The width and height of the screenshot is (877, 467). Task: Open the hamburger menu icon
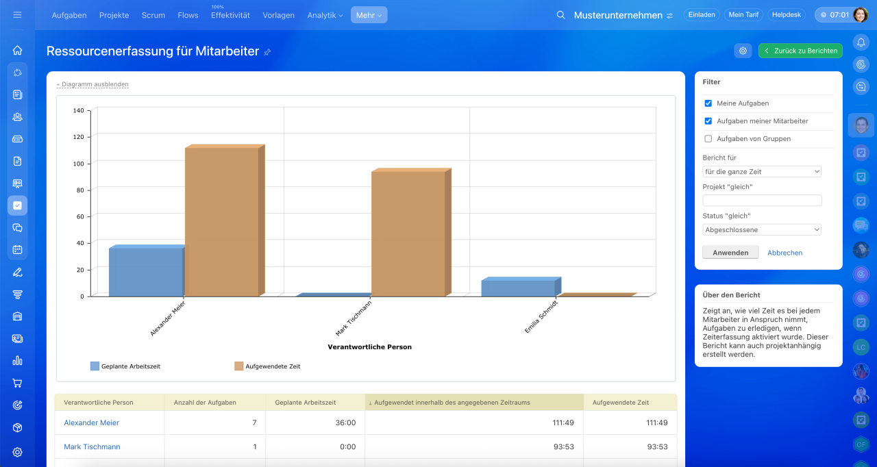[x=17, y=14]
